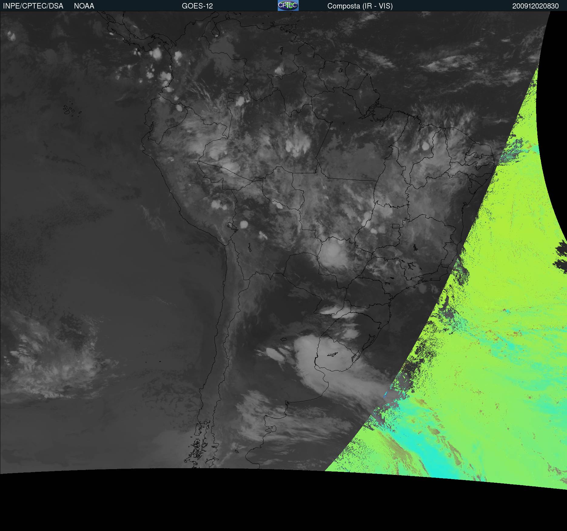567x531 pixels.
Task: Click the small Distrito Federal rectangle in Brazil
Action: 396,226
